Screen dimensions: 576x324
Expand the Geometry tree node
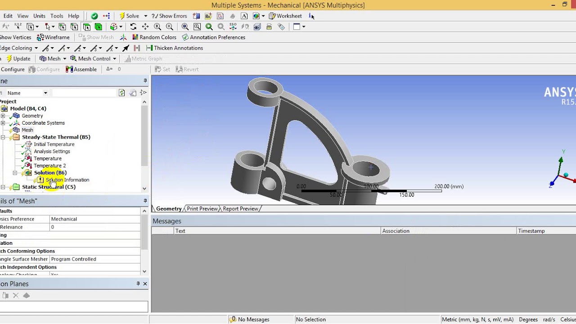pos(3,116)
